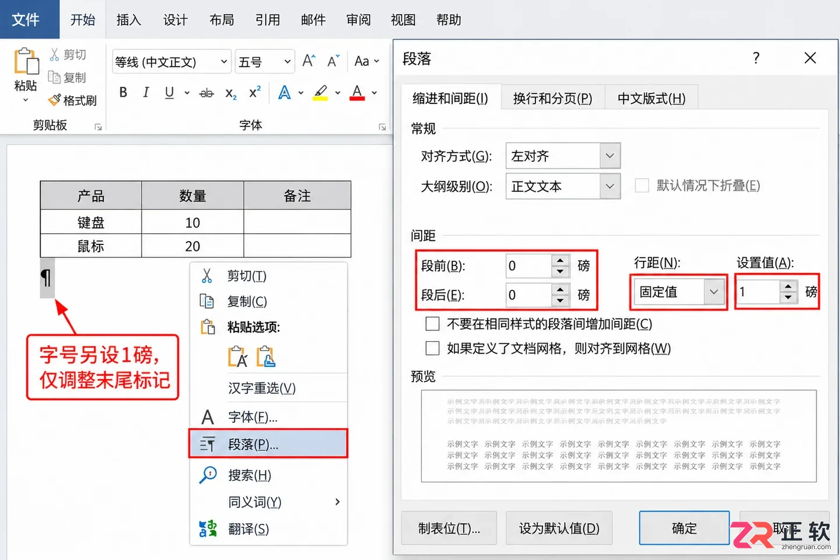Switch to 中文版式 tab in dialog

coord(652,99)
